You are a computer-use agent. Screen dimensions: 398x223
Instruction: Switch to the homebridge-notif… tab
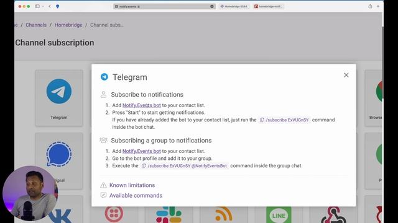click(x=269, y=6)
